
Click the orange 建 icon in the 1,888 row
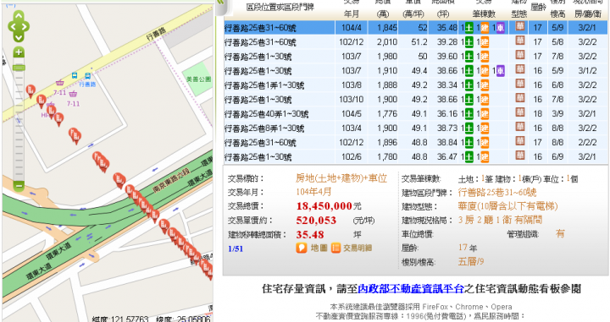(485, 85)
